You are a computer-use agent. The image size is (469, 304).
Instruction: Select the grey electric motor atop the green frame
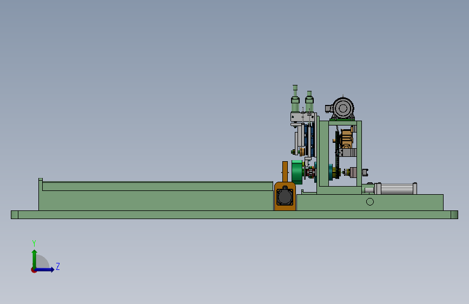pos(341,109)
